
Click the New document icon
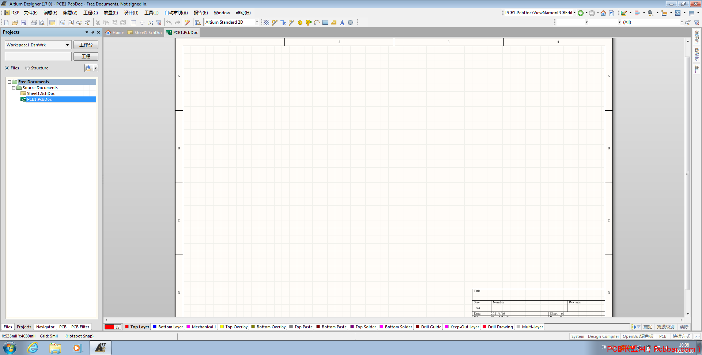[x=6, y=23]
